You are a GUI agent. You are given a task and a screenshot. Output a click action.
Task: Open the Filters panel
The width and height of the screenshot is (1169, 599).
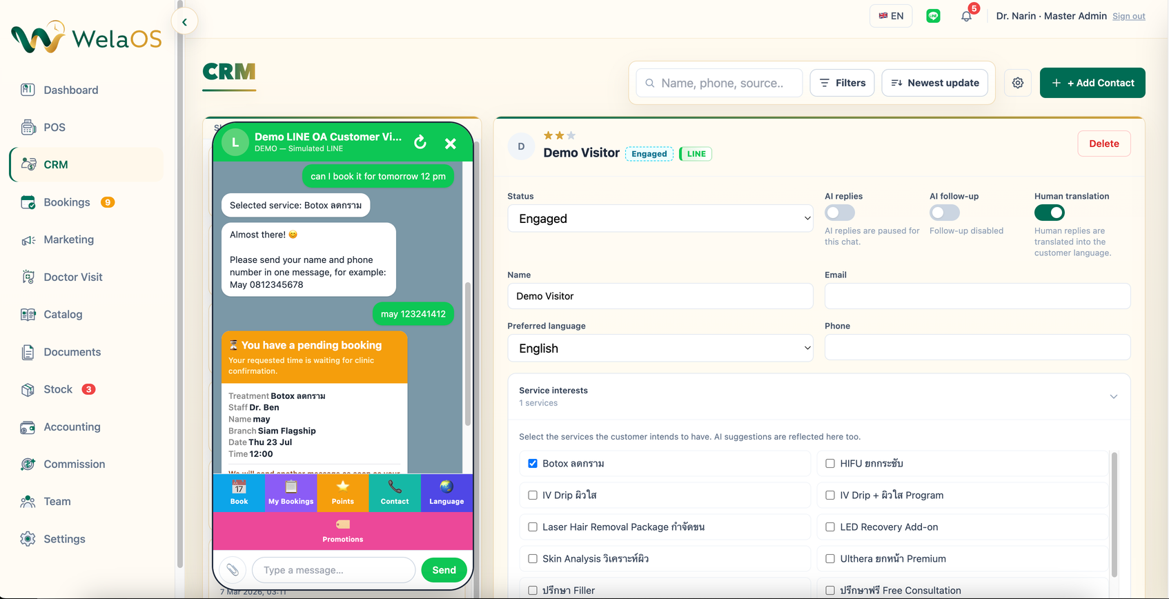click(842, 83)
